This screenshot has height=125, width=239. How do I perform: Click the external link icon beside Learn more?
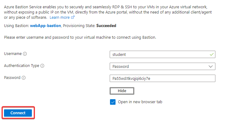pyautogui.click(x=73, y=18)
